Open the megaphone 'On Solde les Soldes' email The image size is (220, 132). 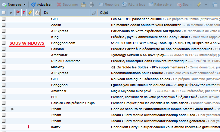tap(149, 67)
